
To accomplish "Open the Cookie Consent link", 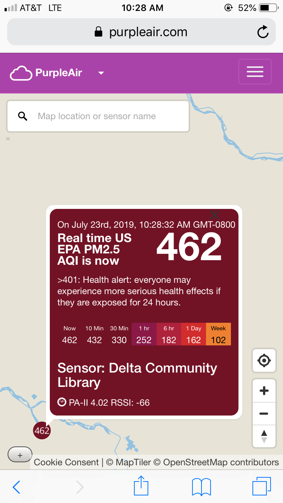I will click(66, 462).
